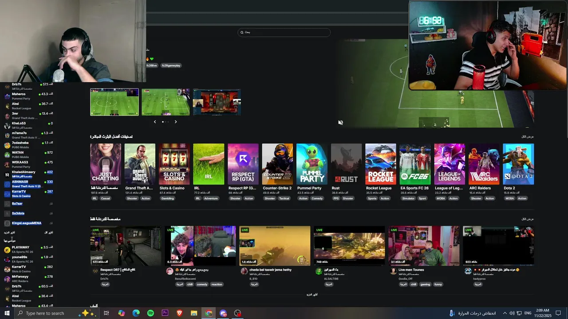Open the Counter-Strike 2 category
Image resolution: width=568 pixels, height=319 pixels.
tap(277, 164)
